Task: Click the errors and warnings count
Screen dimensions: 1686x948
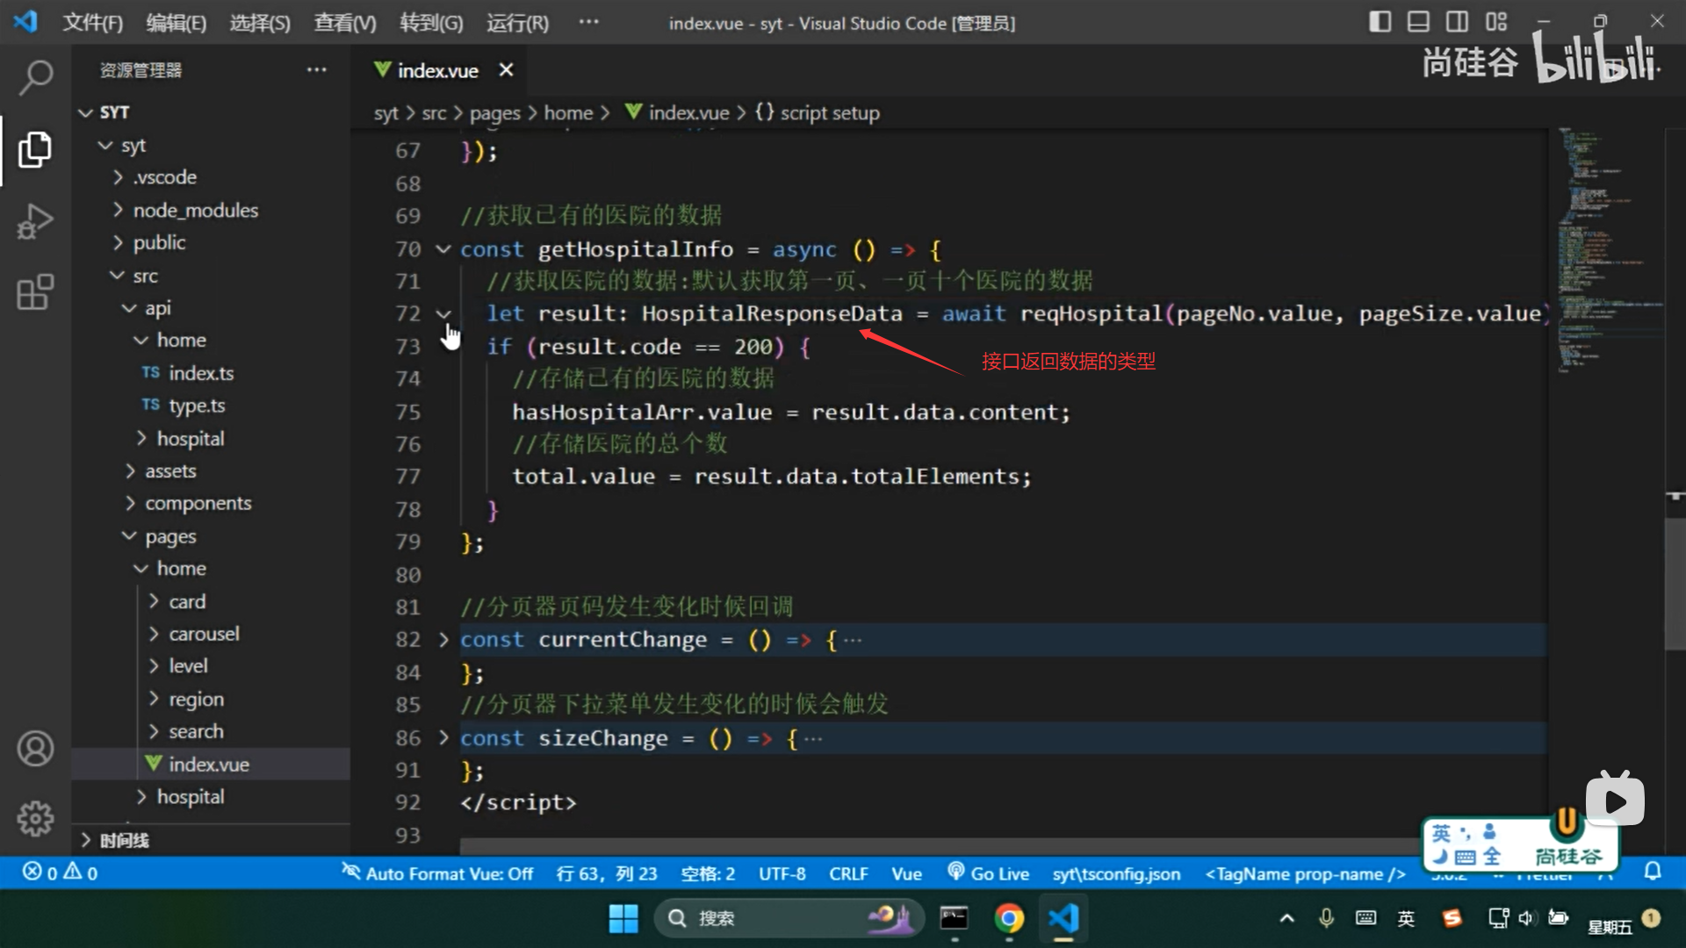Action: 60,873
